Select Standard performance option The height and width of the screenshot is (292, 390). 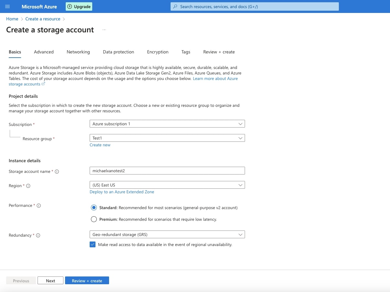tap(94, 208)
